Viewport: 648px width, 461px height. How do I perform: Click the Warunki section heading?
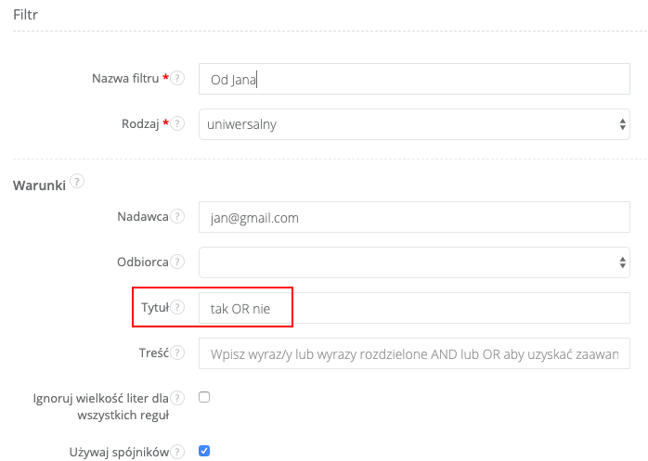39,186
